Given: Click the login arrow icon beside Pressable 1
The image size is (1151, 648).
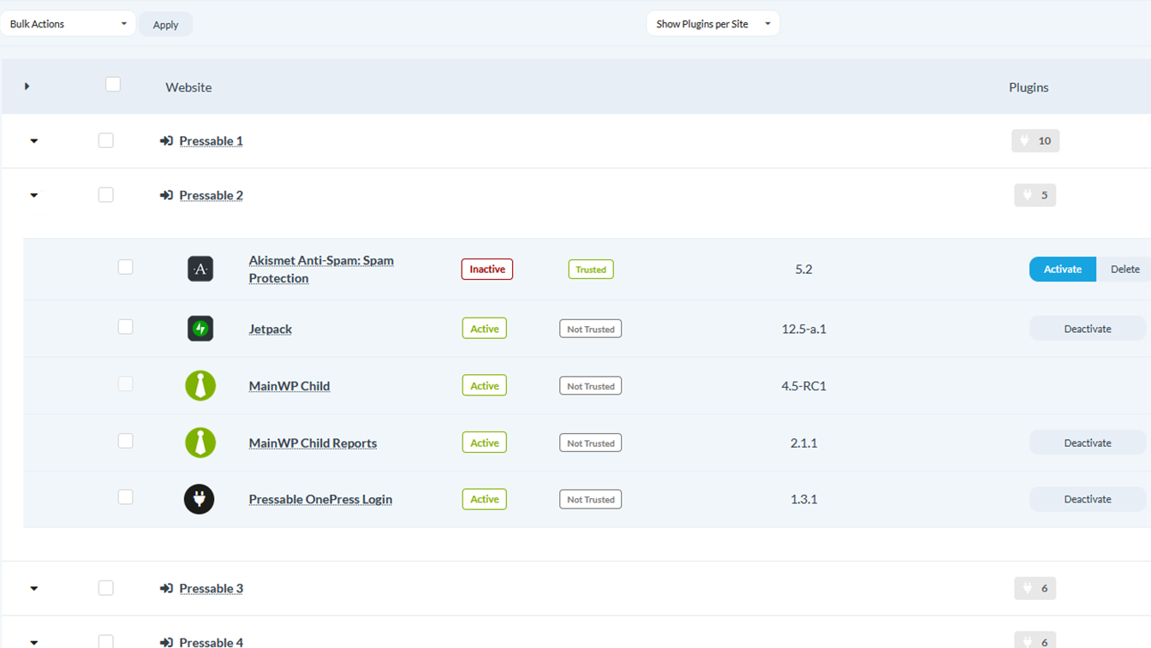Looking at the screenshot, I should (166, 141).
